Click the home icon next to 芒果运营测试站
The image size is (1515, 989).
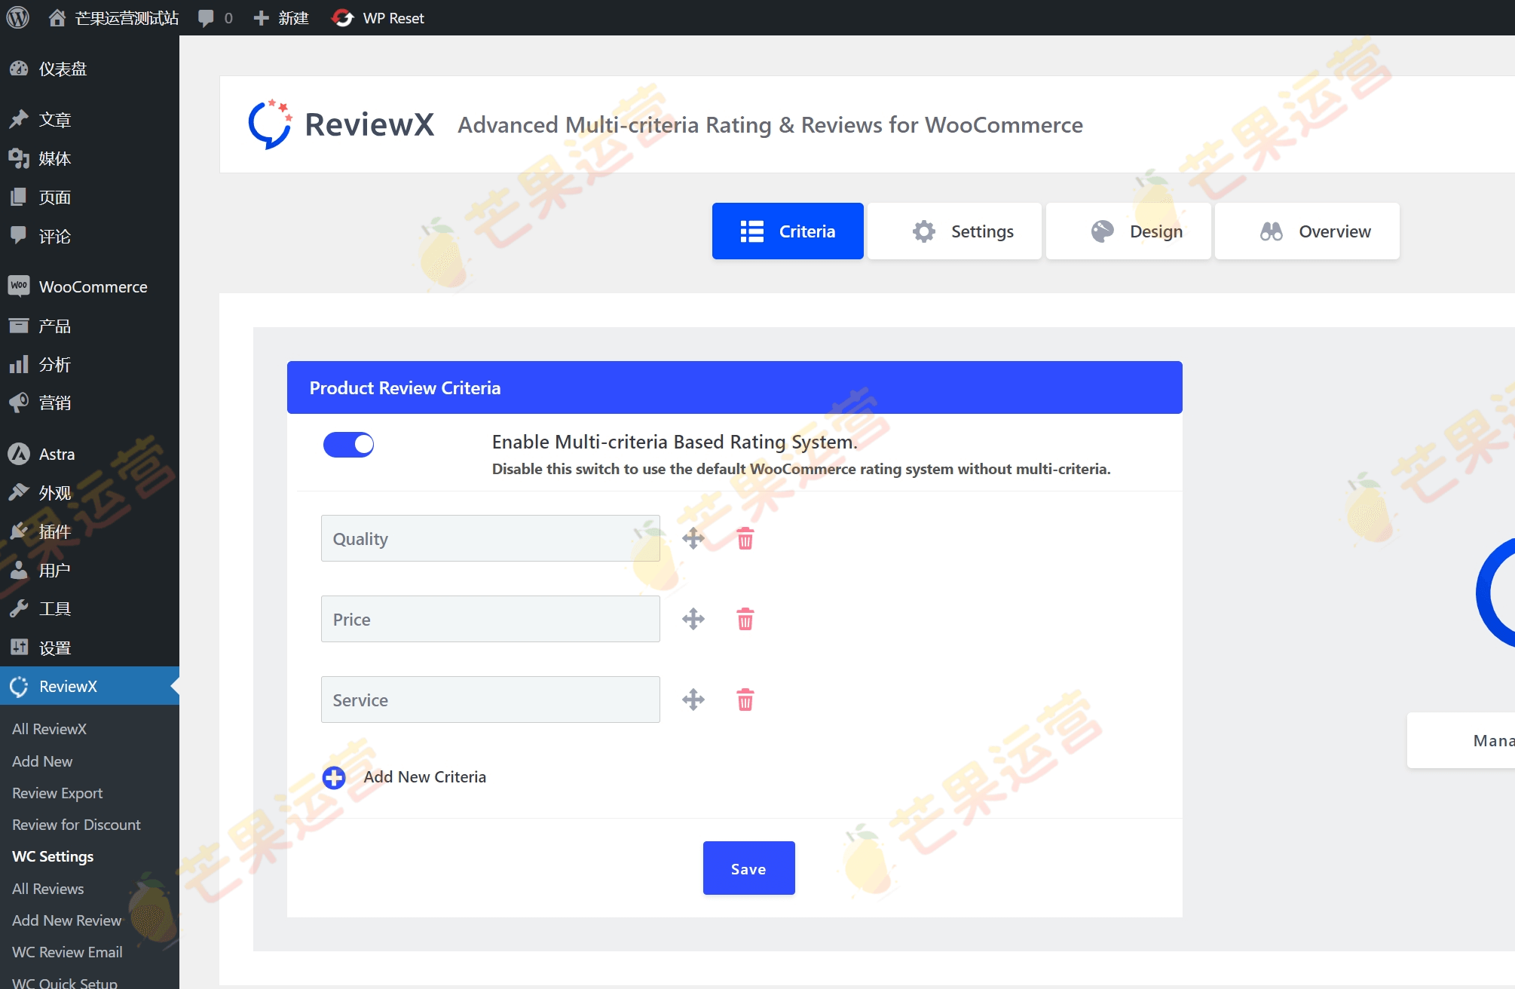tap(57, 17)
